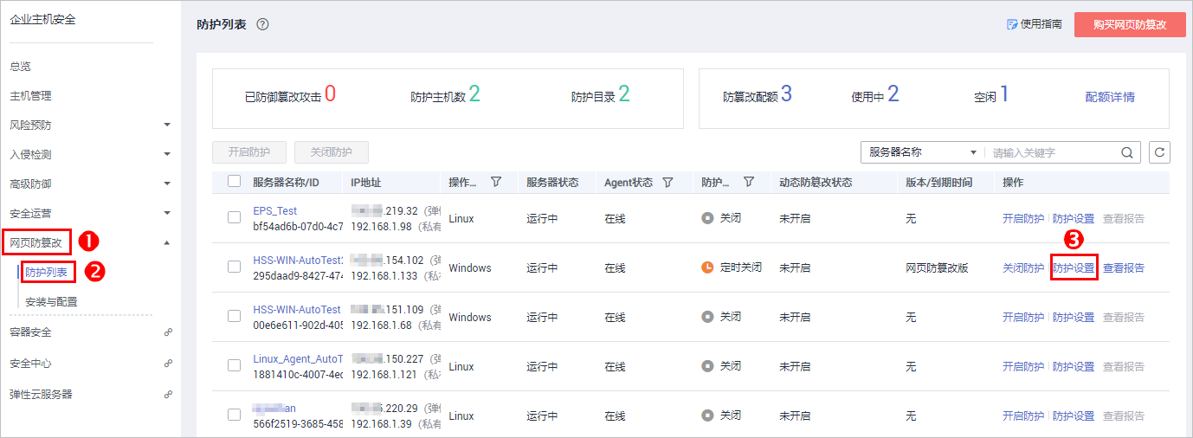Click 关闭防护 on 网页防篡改版 row

(1023, 268)
